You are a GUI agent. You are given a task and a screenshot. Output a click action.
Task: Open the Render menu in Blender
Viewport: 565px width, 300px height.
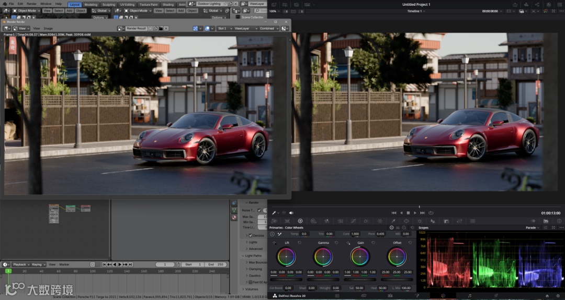coord(31,4)
